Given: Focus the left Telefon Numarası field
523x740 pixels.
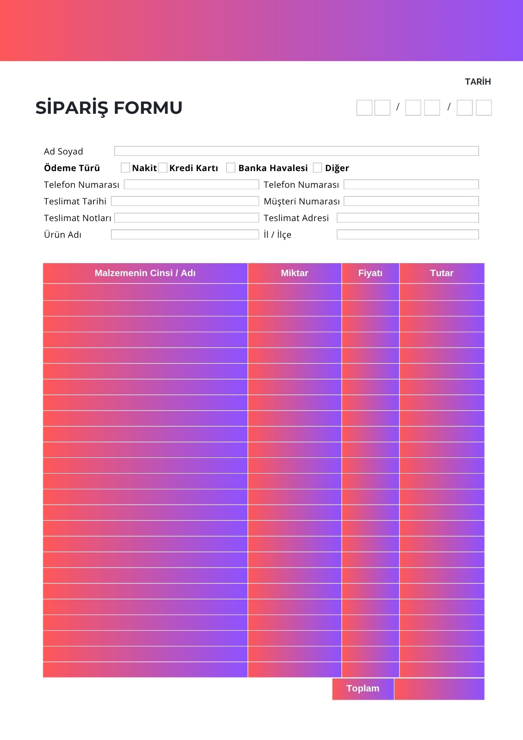Looking at the screenshot, I should pyautogui.click(x=191, y=184).
